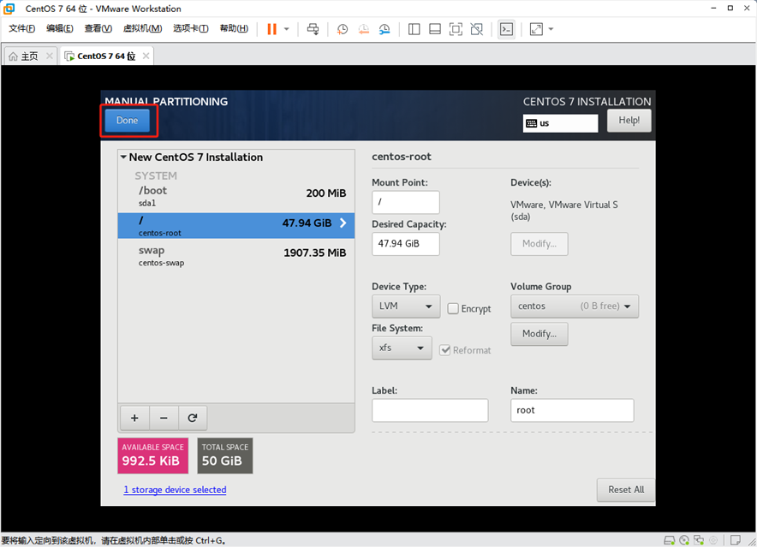Open the snapshot manager wrench-clock icon
The width and height of the screenshot is (757, 547).
[x=384, y=29]
